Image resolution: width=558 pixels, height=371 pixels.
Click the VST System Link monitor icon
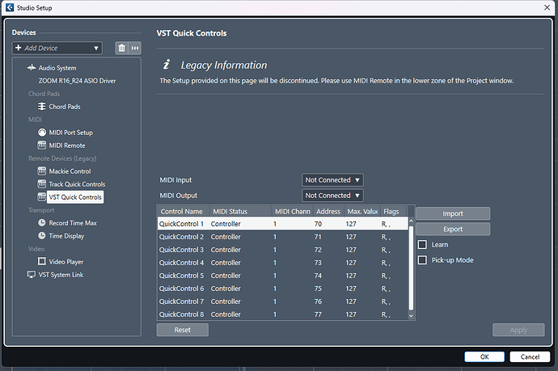tap(32, 275)
